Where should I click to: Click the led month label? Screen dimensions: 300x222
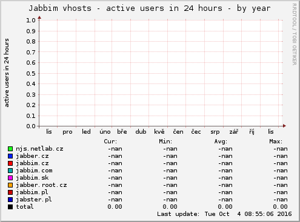click(86, 132)
